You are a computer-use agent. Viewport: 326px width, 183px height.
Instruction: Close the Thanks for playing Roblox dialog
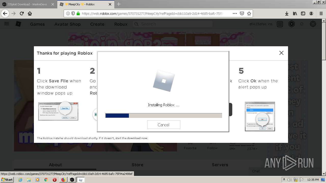pos(281,53)
